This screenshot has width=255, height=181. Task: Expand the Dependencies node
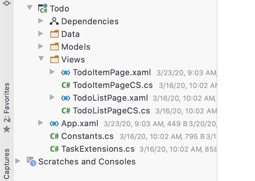coord(40,21)
